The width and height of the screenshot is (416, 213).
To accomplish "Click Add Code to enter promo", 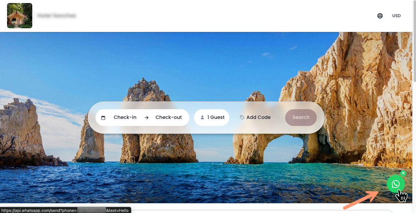I will tap(258, 117).
